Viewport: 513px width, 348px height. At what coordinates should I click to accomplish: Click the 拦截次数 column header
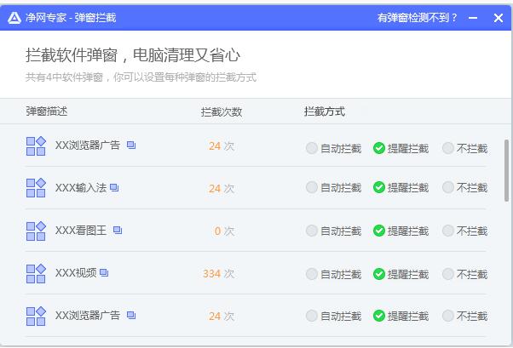click(x=222, y=111)
